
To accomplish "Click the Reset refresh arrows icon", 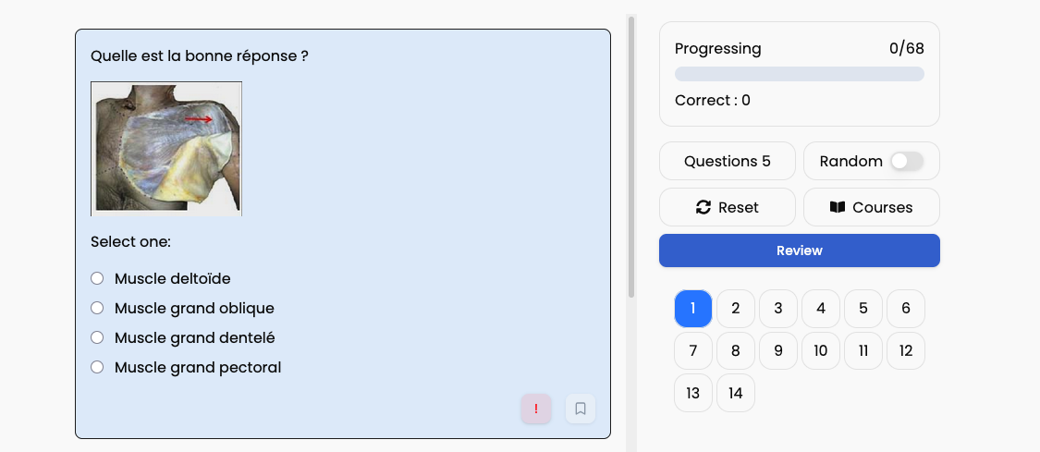I will click(x=704, y=207).
